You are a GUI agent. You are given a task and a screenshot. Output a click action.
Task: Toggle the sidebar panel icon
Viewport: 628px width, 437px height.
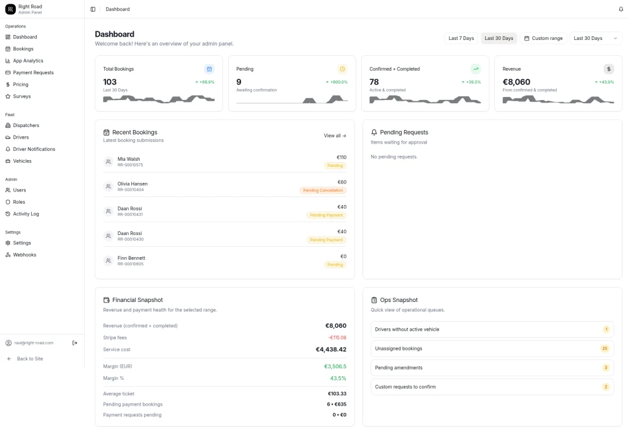pyautogui.click(x=93, y=9)
